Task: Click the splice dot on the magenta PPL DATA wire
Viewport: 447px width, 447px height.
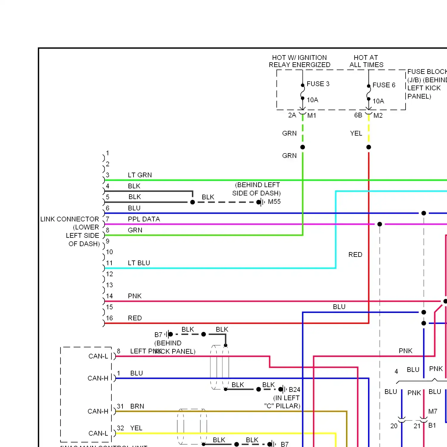Action: pos(380,224)
